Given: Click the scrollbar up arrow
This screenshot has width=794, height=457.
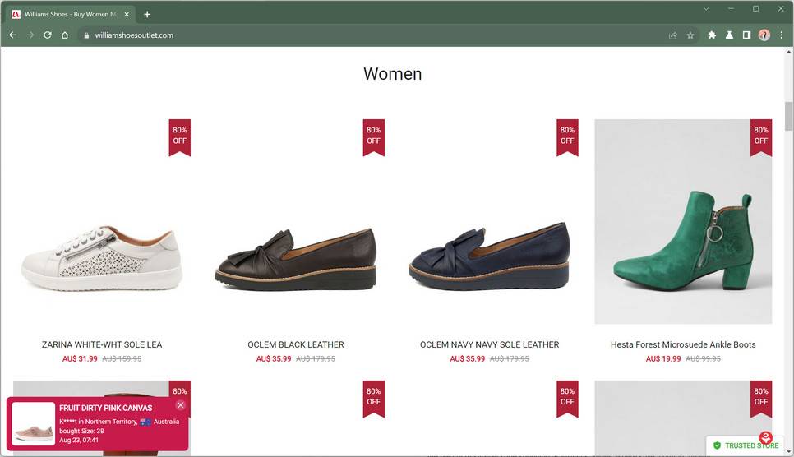Looking at the screenshot, I should (x=789, y=51).
